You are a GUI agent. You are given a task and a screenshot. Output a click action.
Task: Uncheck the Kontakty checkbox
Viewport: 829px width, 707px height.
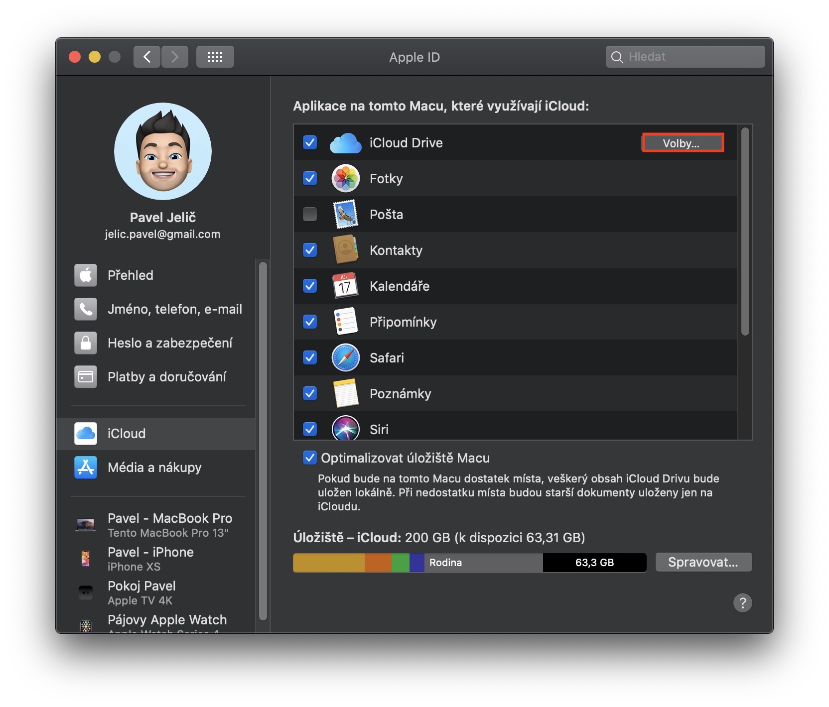tap(310, 250)
